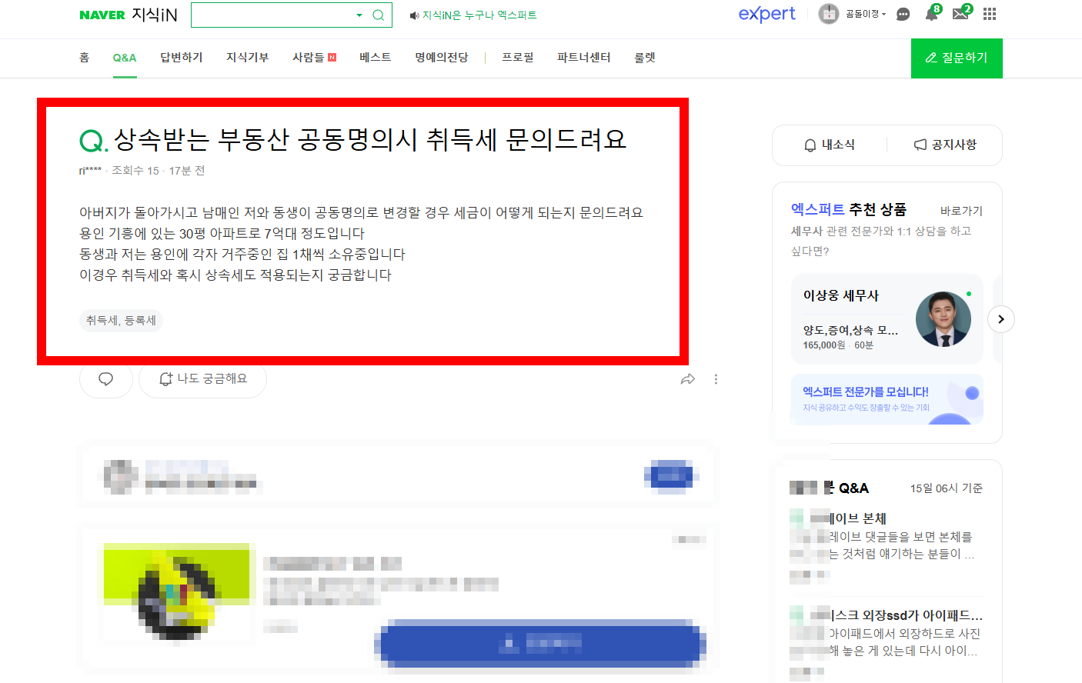Viewport: 1082px width, 683px height.
Task: Select the Q&A tab
Action: pyautogui.click(x=124, y=58)
